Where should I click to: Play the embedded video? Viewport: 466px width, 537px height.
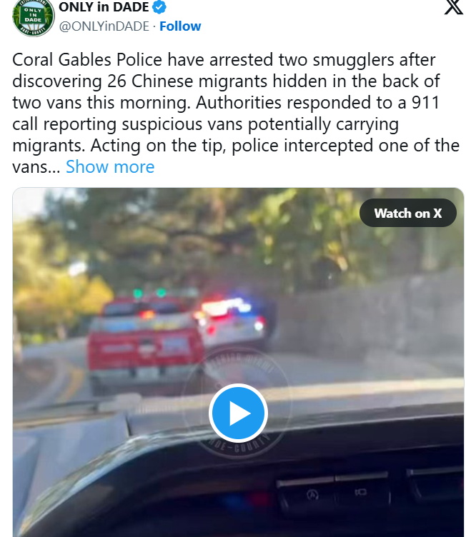pyautogui.click(x=238, y=413)
